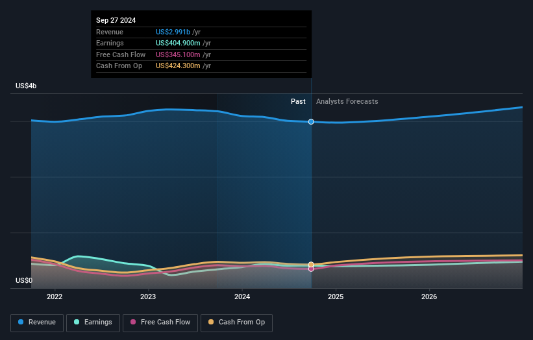
Task: Click the 2022 x-axis label
Action: pyautogui.click(x=55, y=297)
